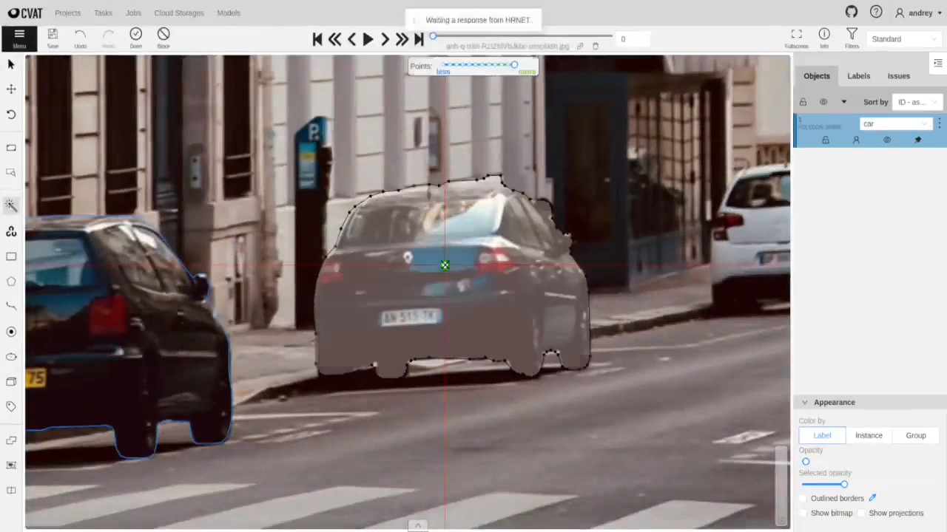Screen dimensions: 947x532
Task: Select the points draw tool
Action: 11,332
